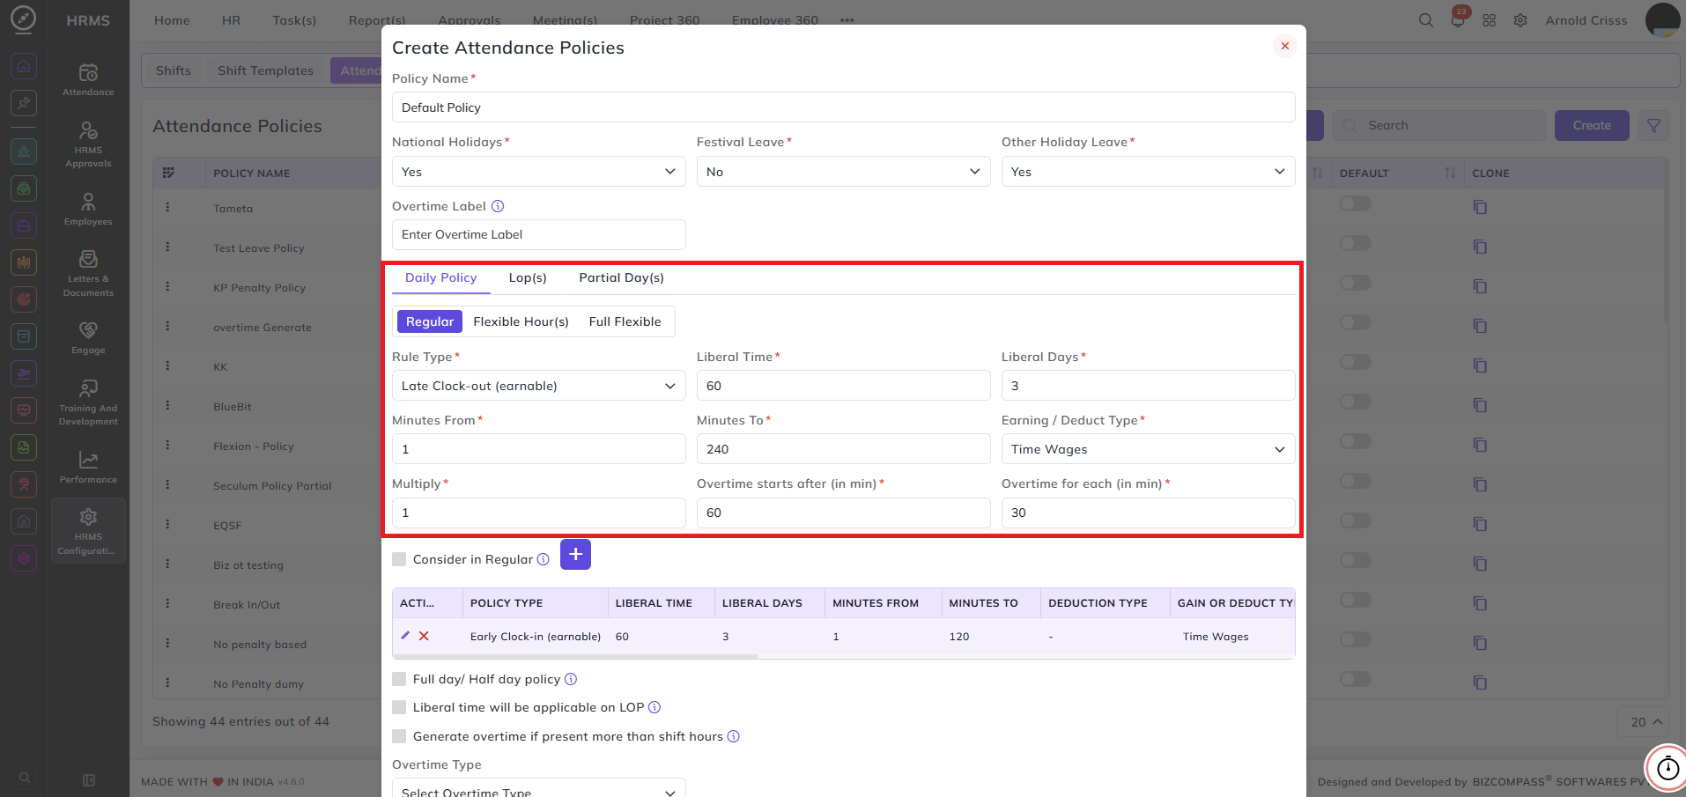This screenshot has height=797, width=1686.
Task: Switch to Lop(s) tab
Action: click(528, 277)
